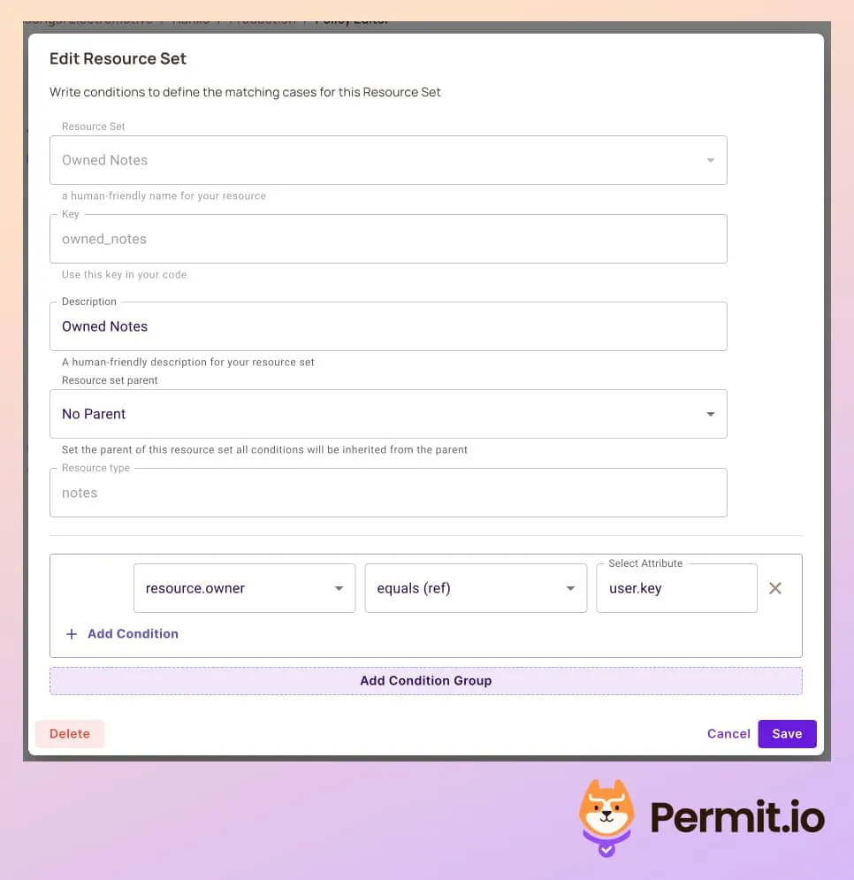Click the equals (ref) chevron icon
The width and height of the screenshot is (854, 880).
[x=570, y=587]
